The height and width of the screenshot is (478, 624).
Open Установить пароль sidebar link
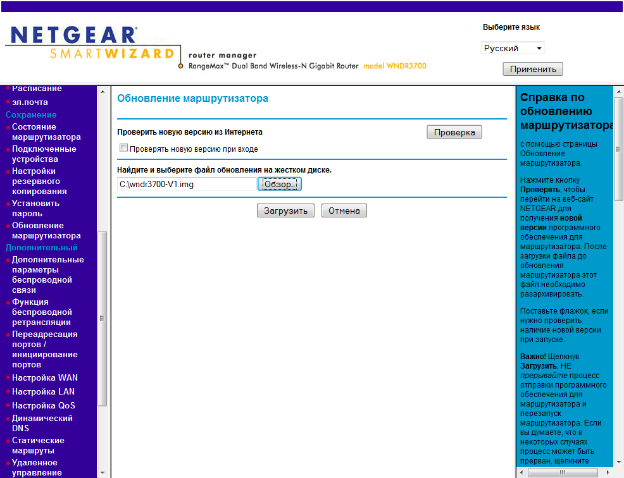click(35, 209)
